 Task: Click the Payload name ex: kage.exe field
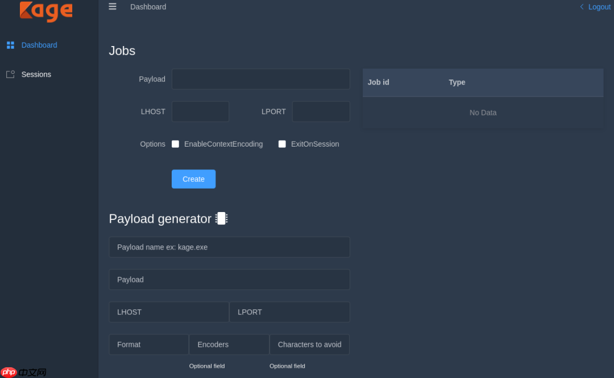point(230,247)
